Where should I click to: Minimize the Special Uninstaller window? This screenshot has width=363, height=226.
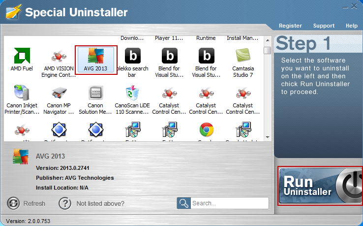[345, 7]
